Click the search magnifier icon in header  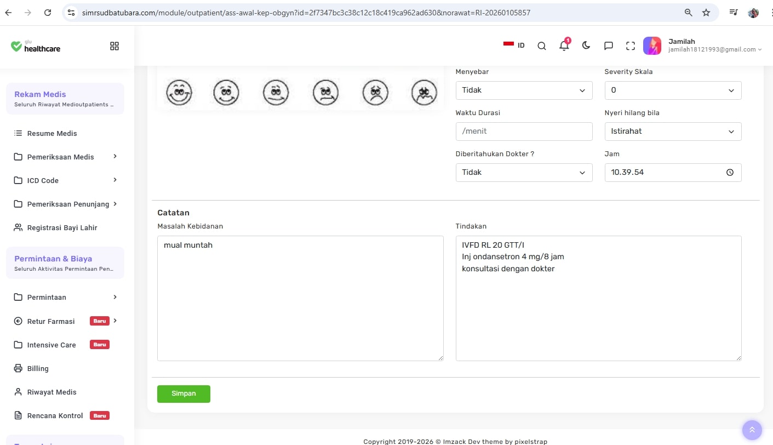point(542,46)
